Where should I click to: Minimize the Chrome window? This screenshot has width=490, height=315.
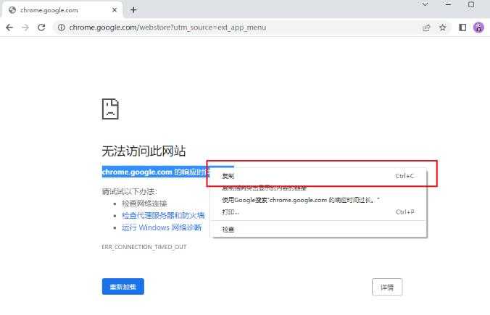click(x=448, y=4)
